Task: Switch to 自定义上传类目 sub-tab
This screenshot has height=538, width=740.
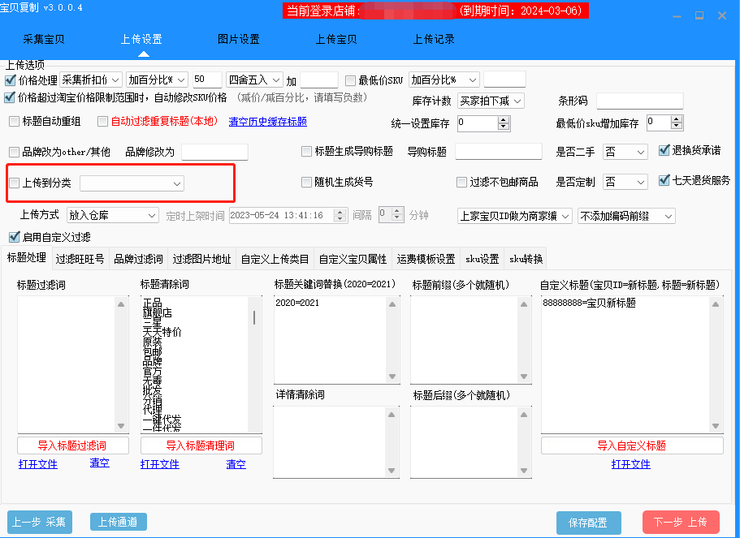Action: click(x=275, y=259)
